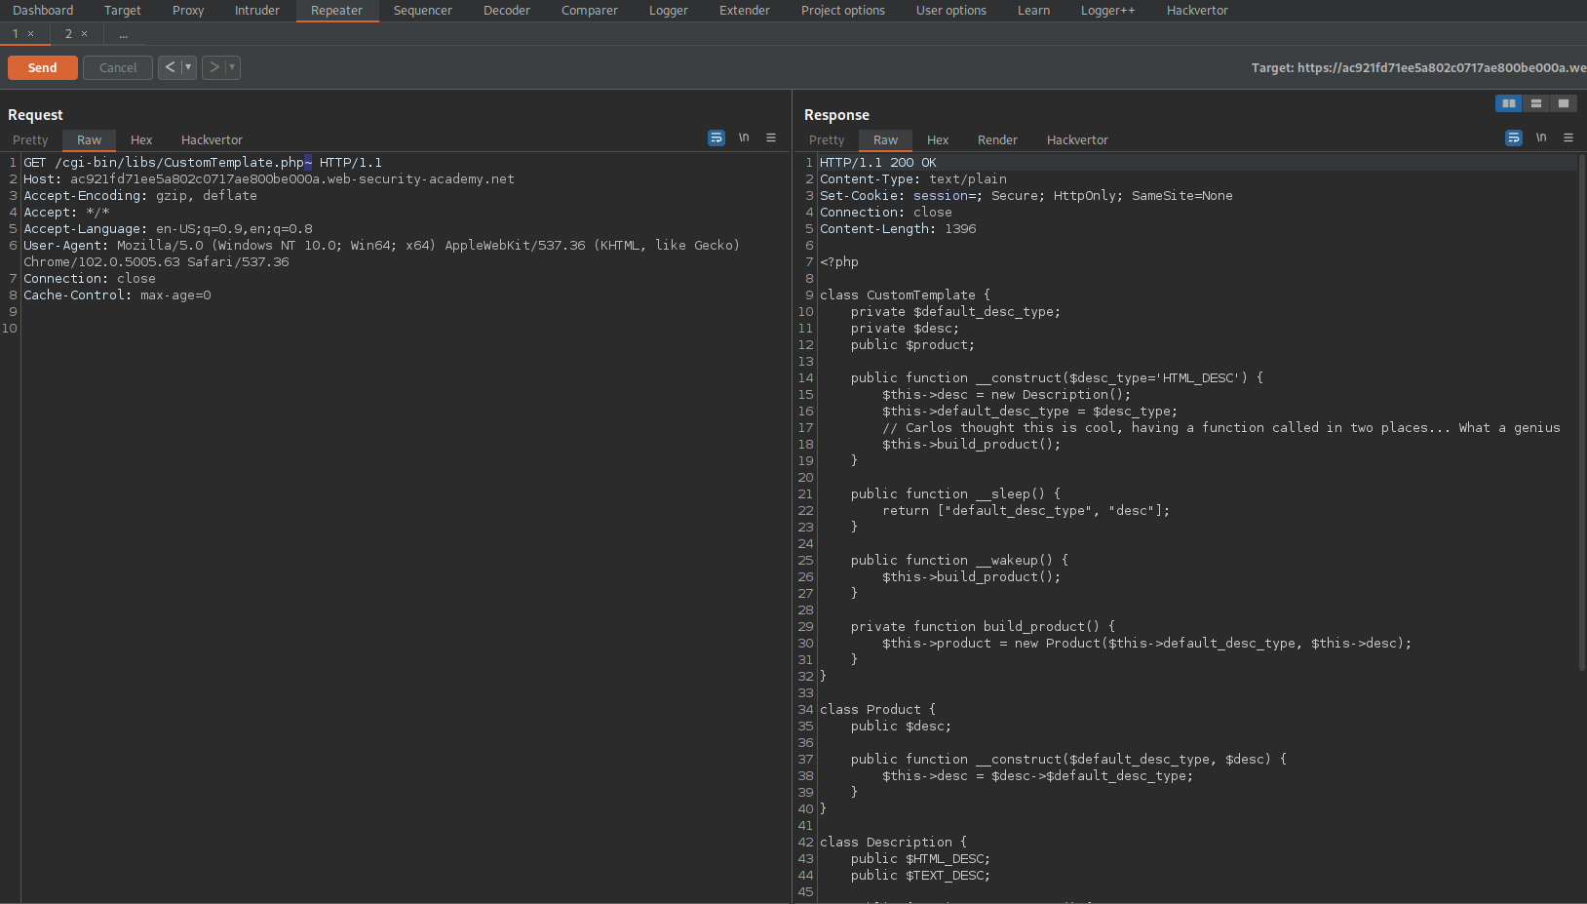Close Repeater tab 2

[x=85, y=34]
